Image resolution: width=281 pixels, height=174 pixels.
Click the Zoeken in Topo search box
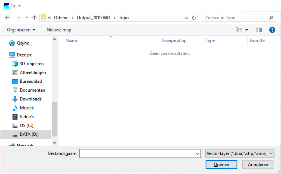pos(235,18)
